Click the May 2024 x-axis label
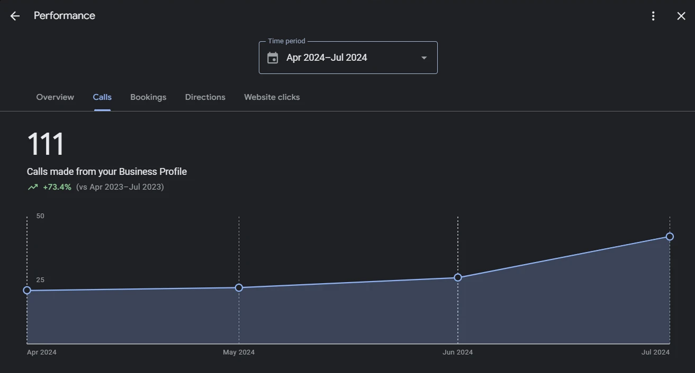Viewport: 695px width, 373px height. 239,352
